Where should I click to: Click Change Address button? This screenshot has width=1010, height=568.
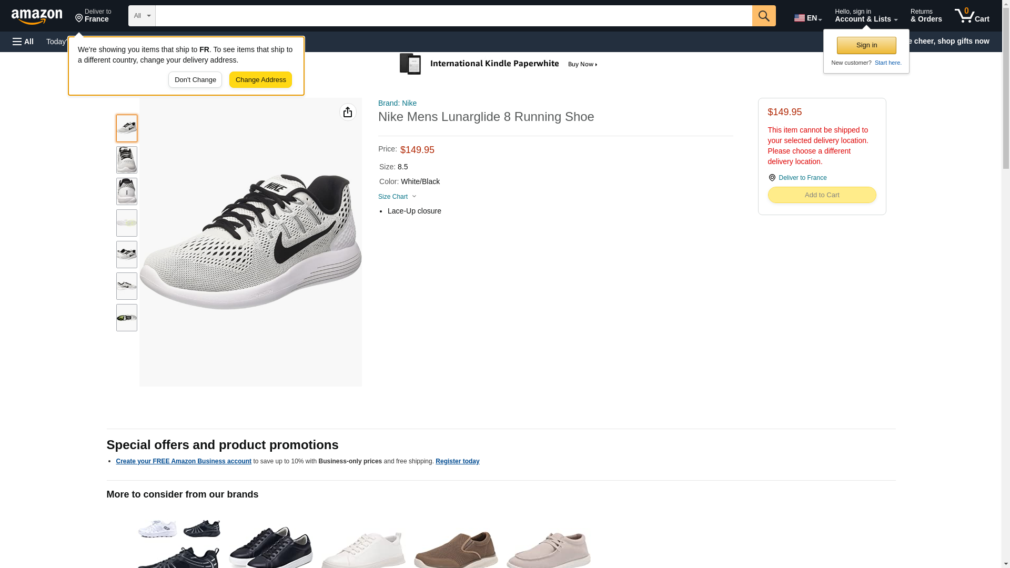click(x=260, y=80)
